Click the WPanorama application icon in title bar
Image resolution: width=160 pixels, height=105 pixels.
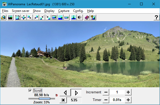click(5, 4)
